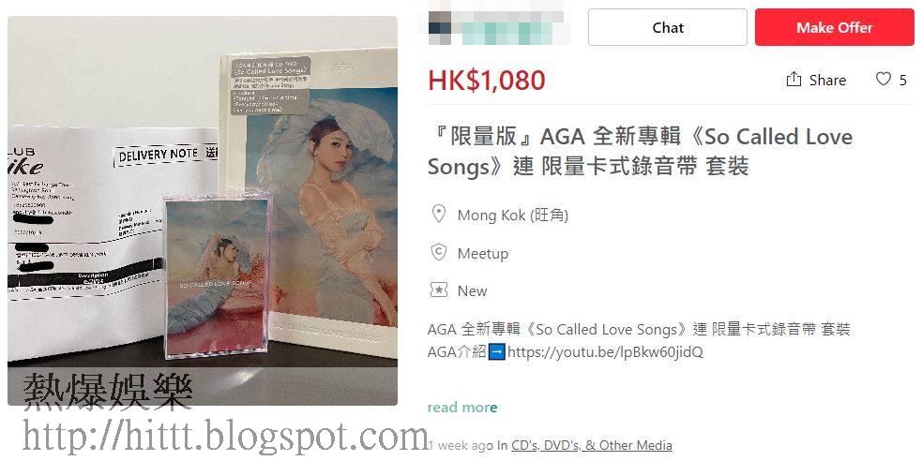
Task: Click the red Make Offer button
Action: pyautogui.click(x=835, y=27)
